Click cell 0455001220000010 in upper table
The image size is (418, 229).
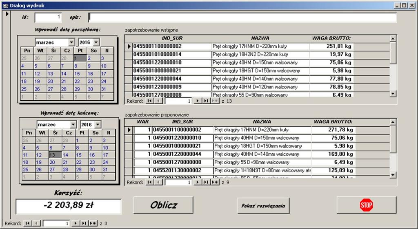[172, 62]
